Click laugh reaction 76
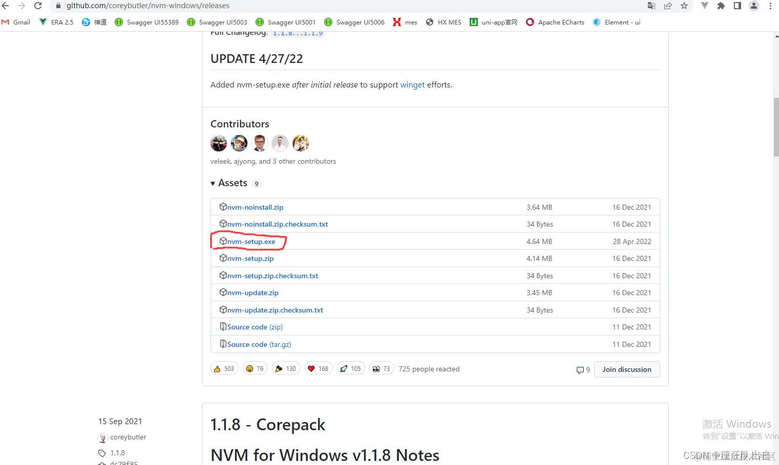Image resolution: width=779 pixels, height=465 pixels. coord(255,369)
